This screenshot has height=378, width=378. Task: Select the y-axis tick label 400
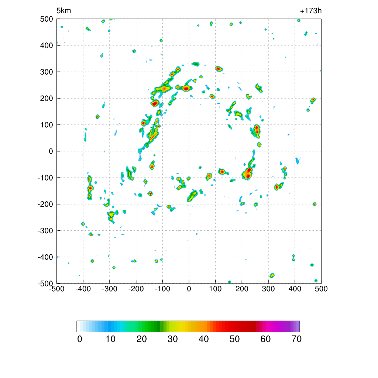[x=47, y=45]
